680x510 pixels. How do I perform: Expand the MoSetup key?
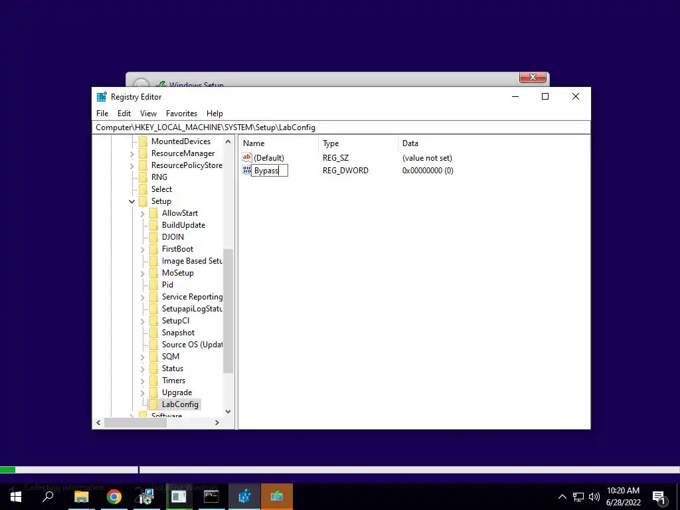(x=143, y=273)
